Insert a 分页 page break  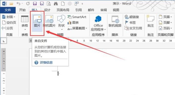[7, 28]
